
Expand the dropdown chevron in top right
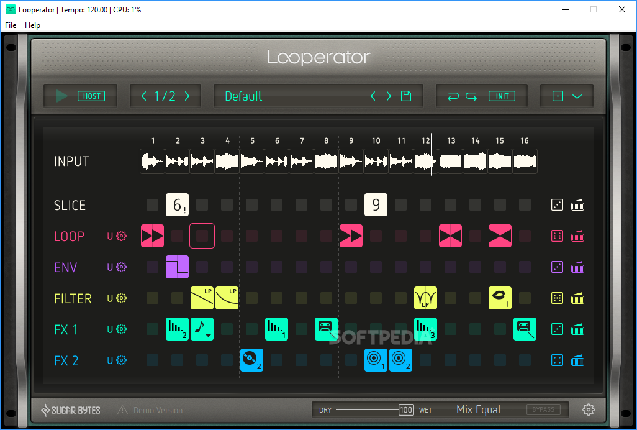tap(577, 96)
